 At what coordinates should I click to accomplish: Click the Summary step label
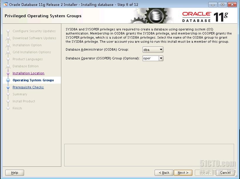coord(20,94)
